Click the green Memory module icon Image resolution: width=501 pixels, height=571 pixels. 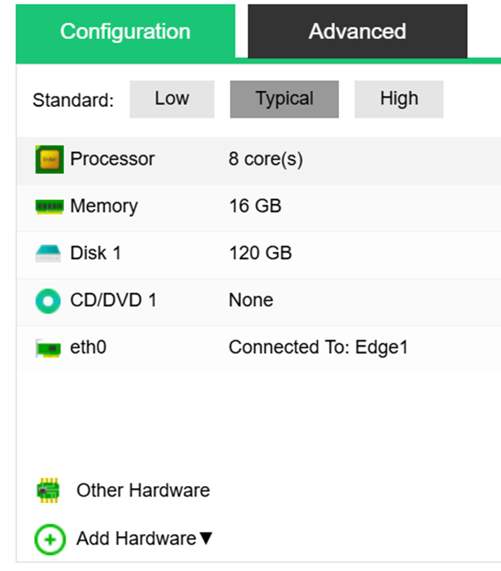point(49,207)
